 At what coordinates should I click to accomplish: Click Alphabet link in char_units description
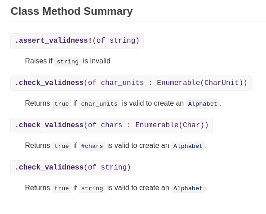point(203,104)
